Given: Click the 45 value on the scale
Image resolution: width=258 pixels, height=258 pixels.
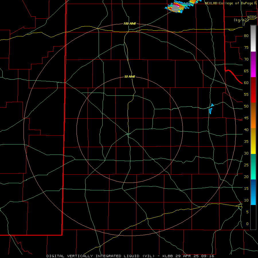Looking at the screenshot, I should [x=246, y=118].
